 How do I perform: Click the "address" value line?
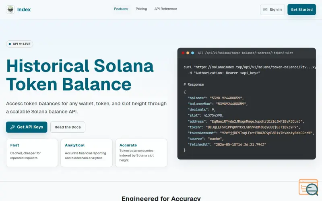[x=246, y=121]
